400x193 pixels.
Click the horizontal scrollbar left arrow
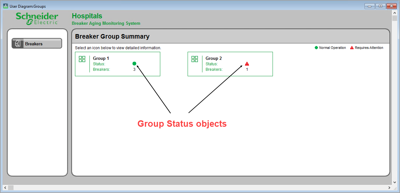tap(5, 188)
